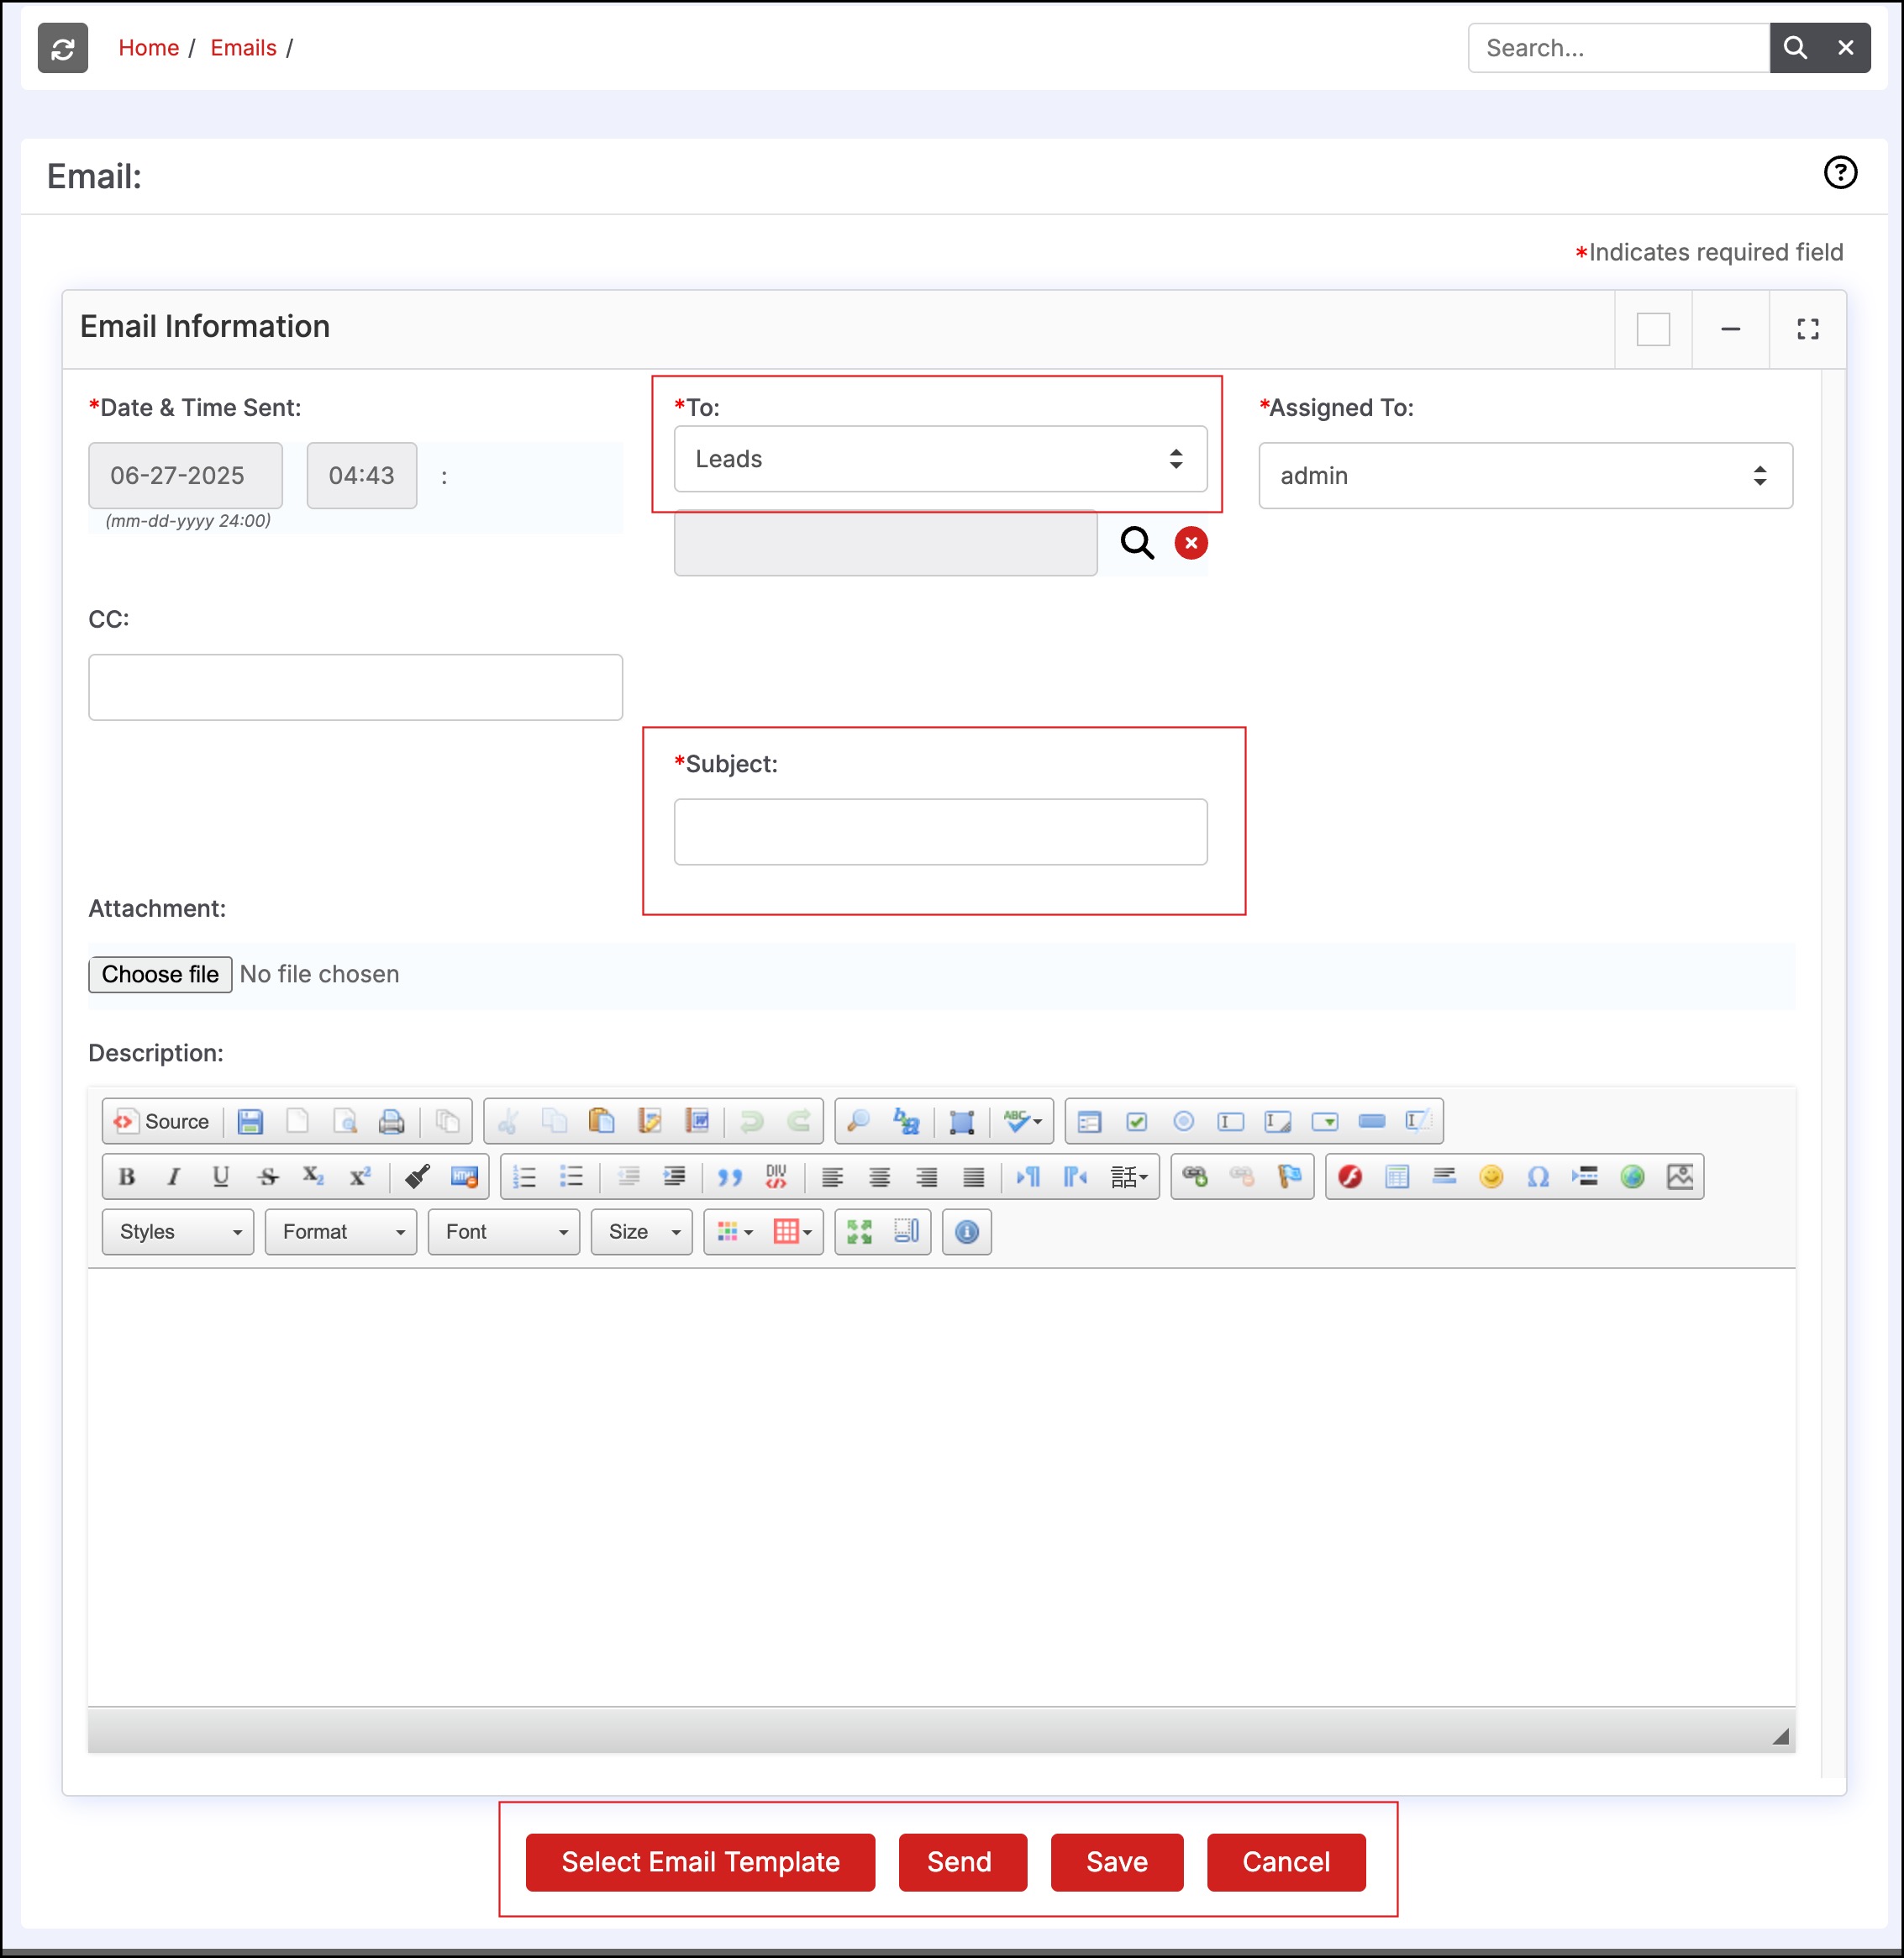1904x1958 pixels.
Task: Click the Send button
Action: [962, 1862]
